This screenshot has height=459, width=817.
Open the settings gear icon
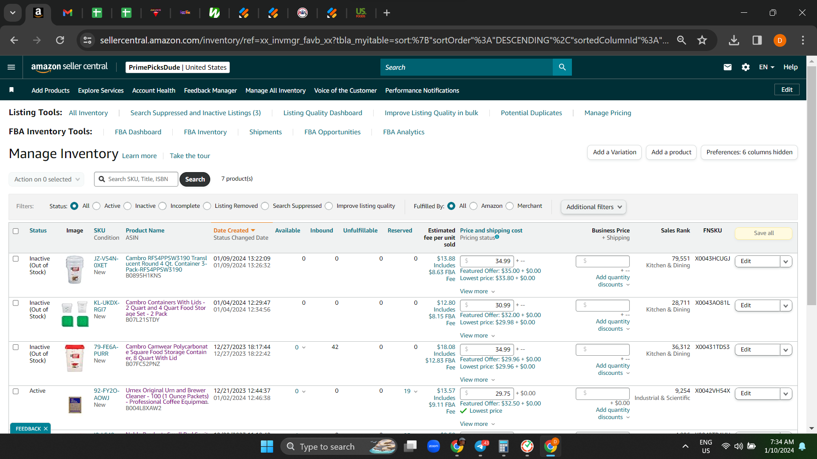746,67
